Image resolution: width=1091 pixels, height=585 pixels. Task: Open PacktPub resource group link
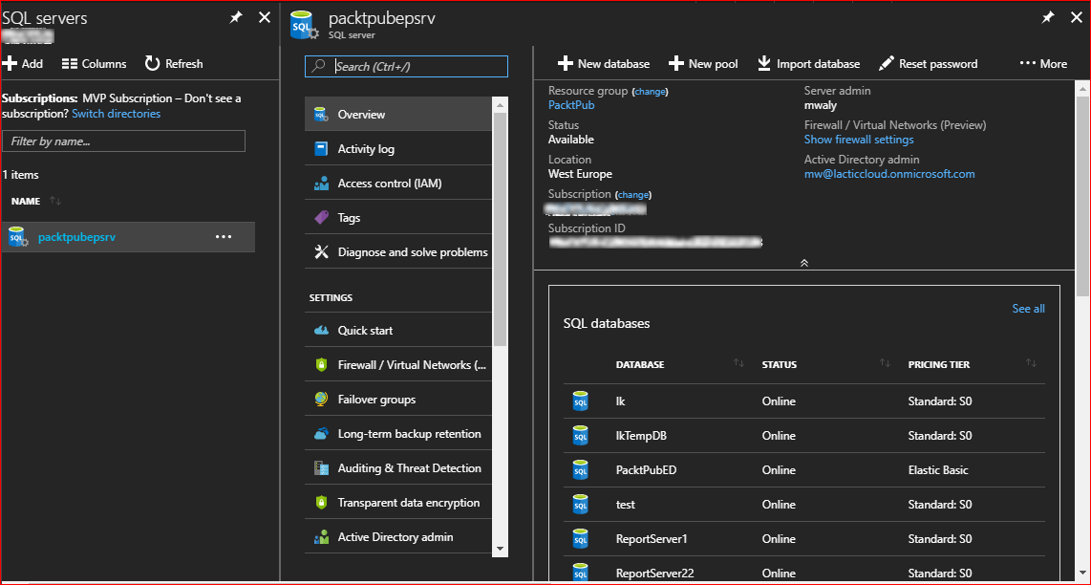571,105
